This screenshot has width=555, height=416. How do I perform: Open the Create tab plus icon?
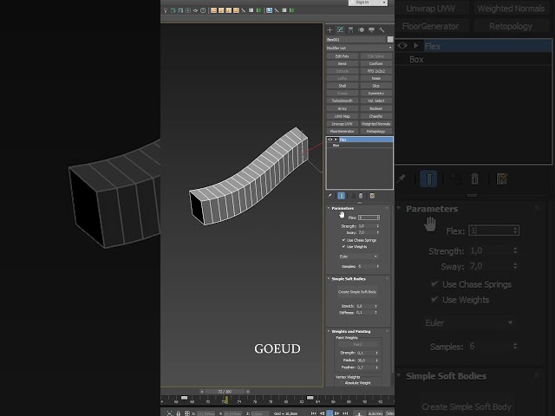click(330, 29)
